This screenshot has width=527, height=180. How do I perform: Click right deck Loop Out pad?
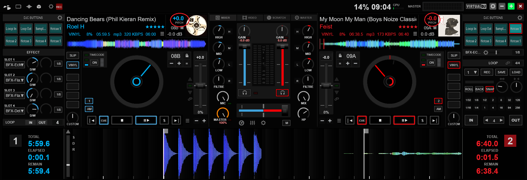click(x=486, y=29)
